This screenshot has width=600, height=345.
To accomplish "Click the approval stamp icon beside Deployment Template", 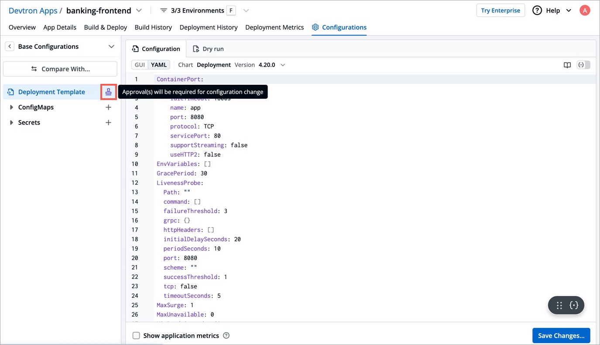I will pyautogui.click(x=108, y=92).
